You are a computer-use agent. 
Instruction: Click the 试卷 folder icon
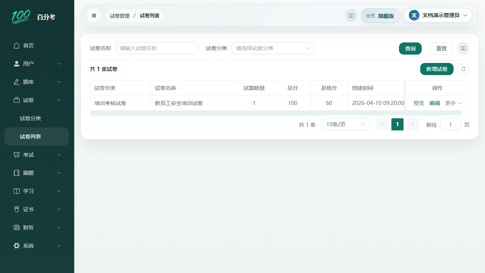17,100
